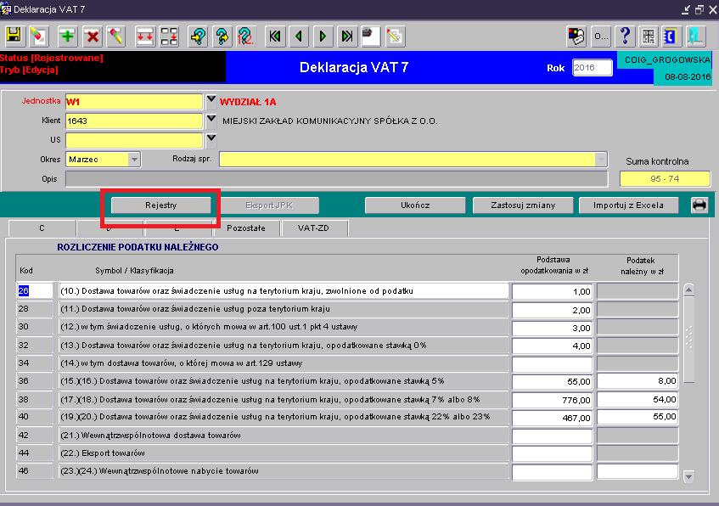Add new record with green plus
719x506 pixels.
[x=67, y=36]
